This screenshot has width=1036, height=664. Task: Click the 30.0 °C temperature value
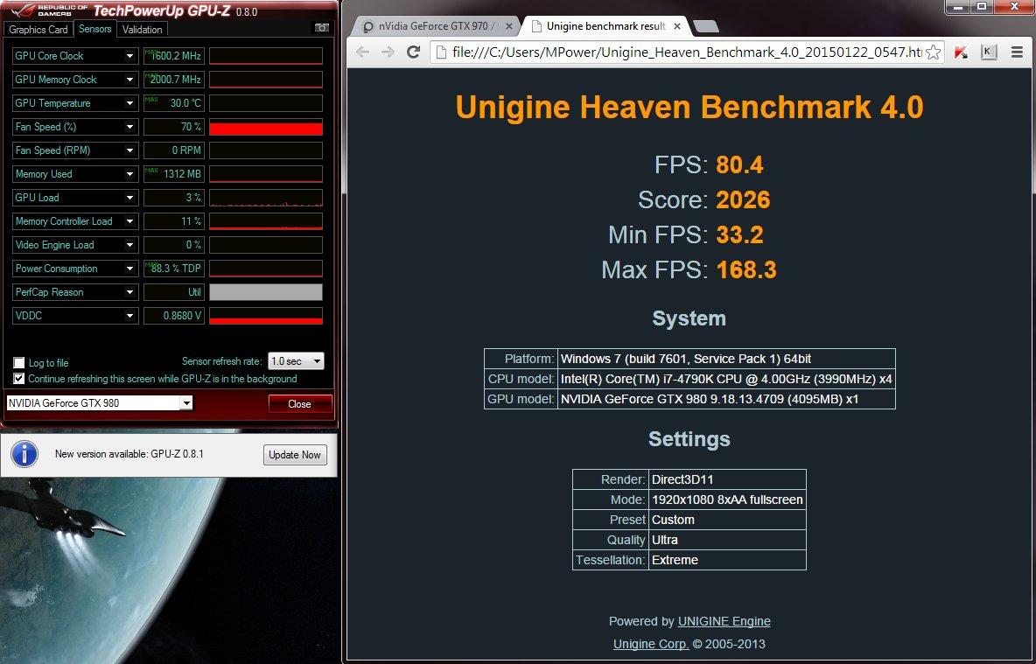(174, 103)
